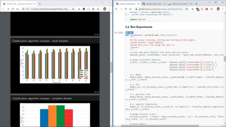Select the PyData_Cluj February 2020 PDF tab
This screenshot has height=127, width=226.
point(19,4)
